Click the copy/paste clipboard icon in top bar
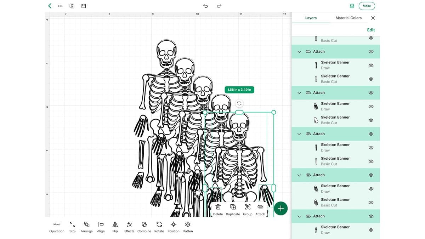 coord(72,6)
